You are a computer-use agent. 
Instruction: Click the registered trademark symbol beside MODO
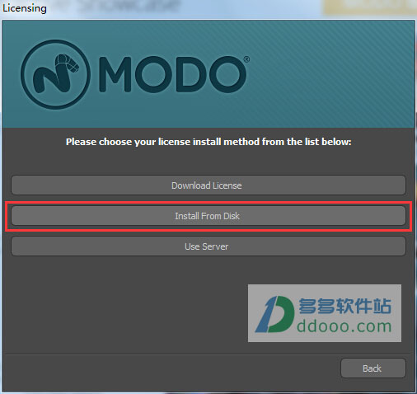(246, 59)
